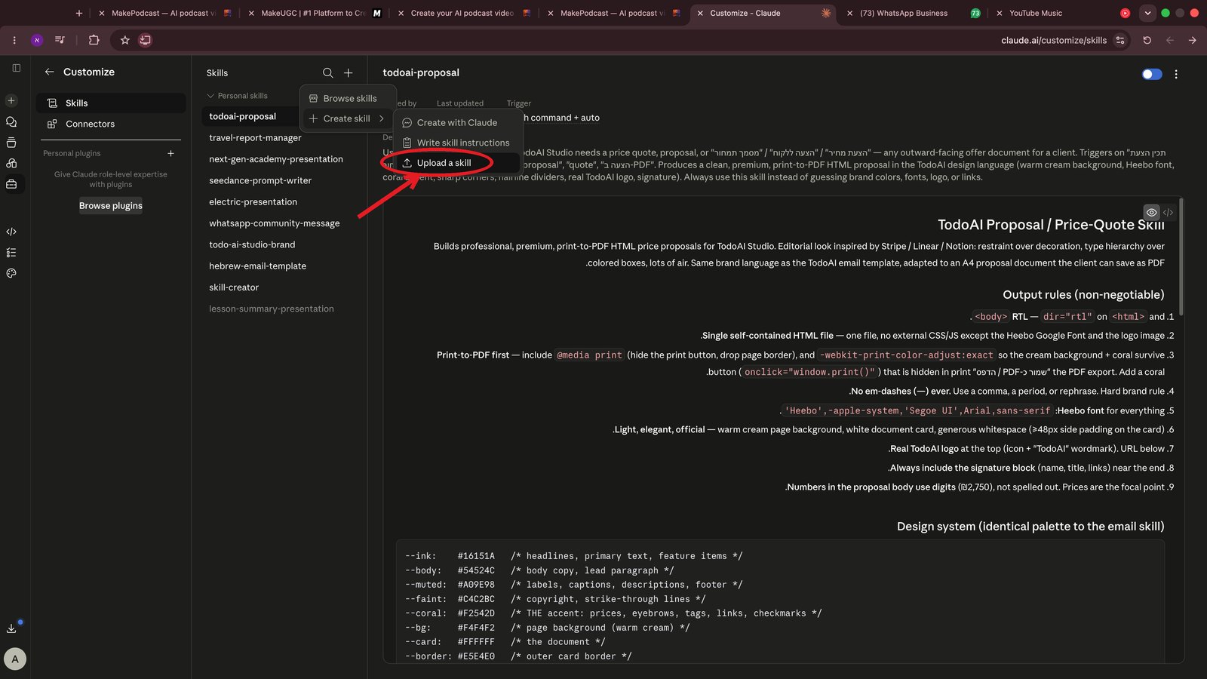Open the checklist icon in left rail

point(11,253)
